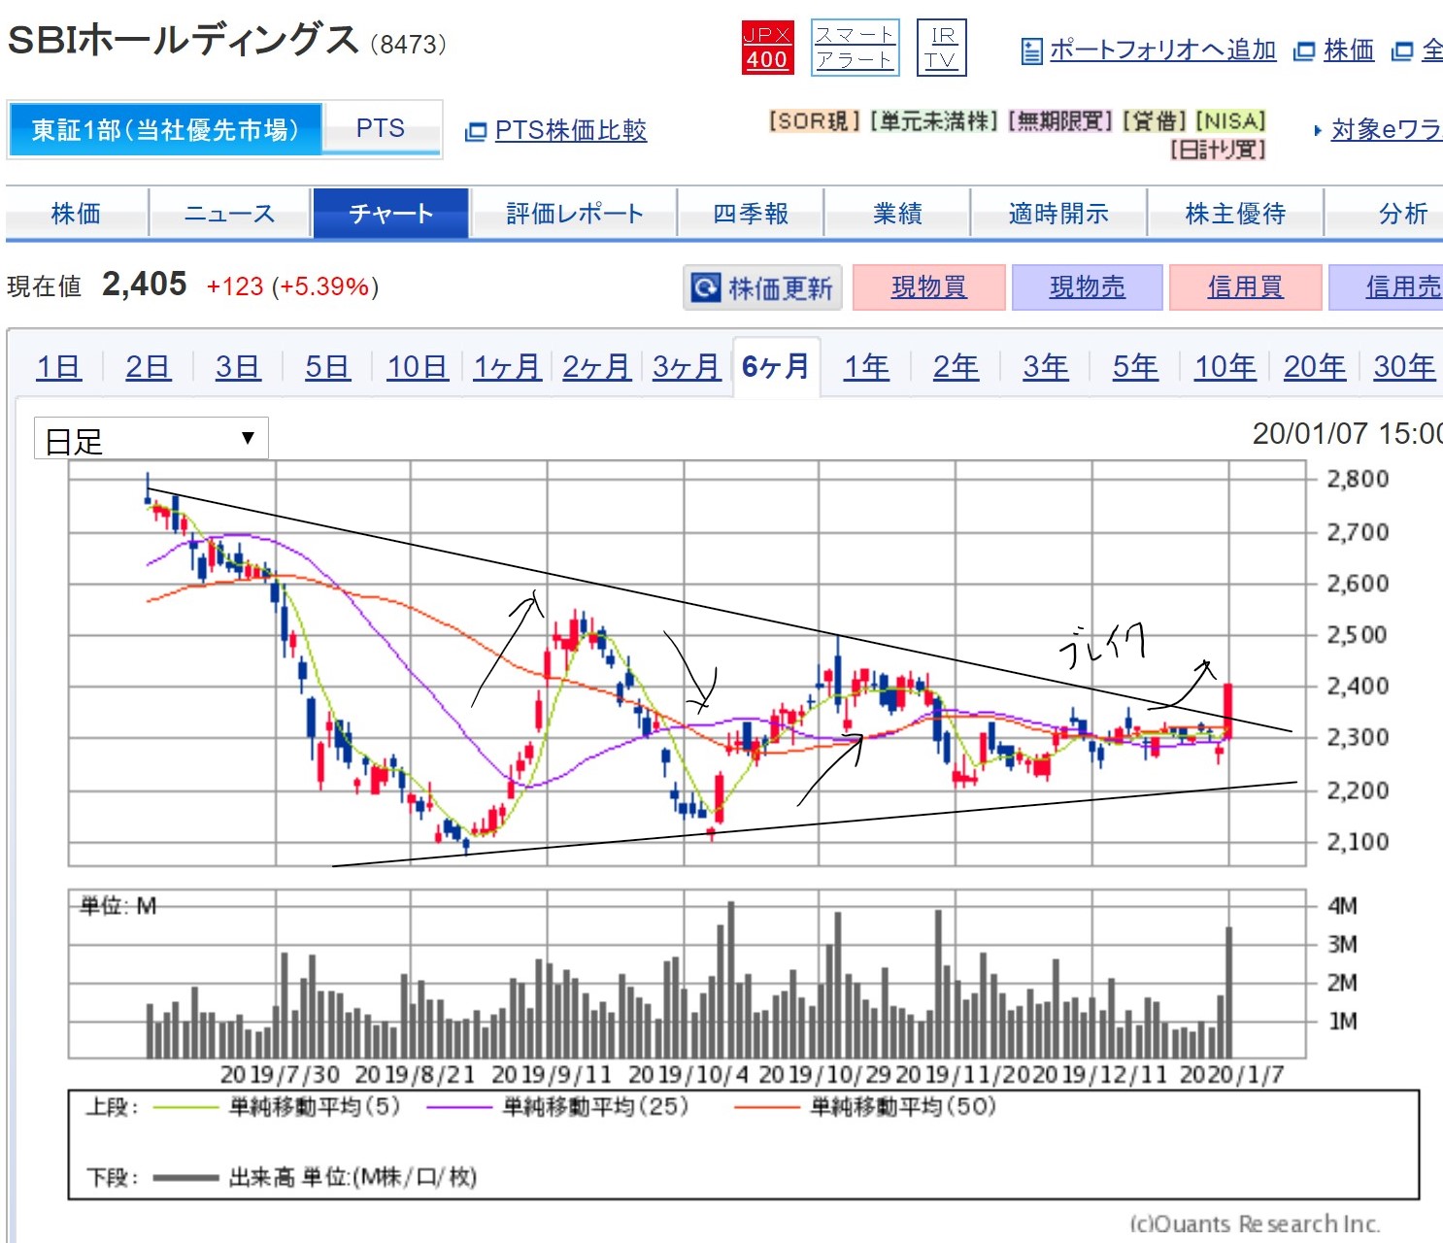The image size is (1443, 1243).
Task: Click the [日計り買] label
Action: 1218,150
